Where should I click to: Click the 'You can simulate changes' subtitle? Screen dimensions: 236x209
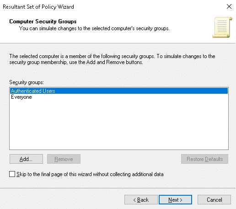pos(94,28)
